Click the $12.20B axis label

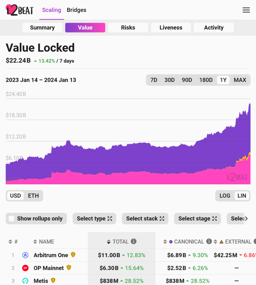(16, 136)
